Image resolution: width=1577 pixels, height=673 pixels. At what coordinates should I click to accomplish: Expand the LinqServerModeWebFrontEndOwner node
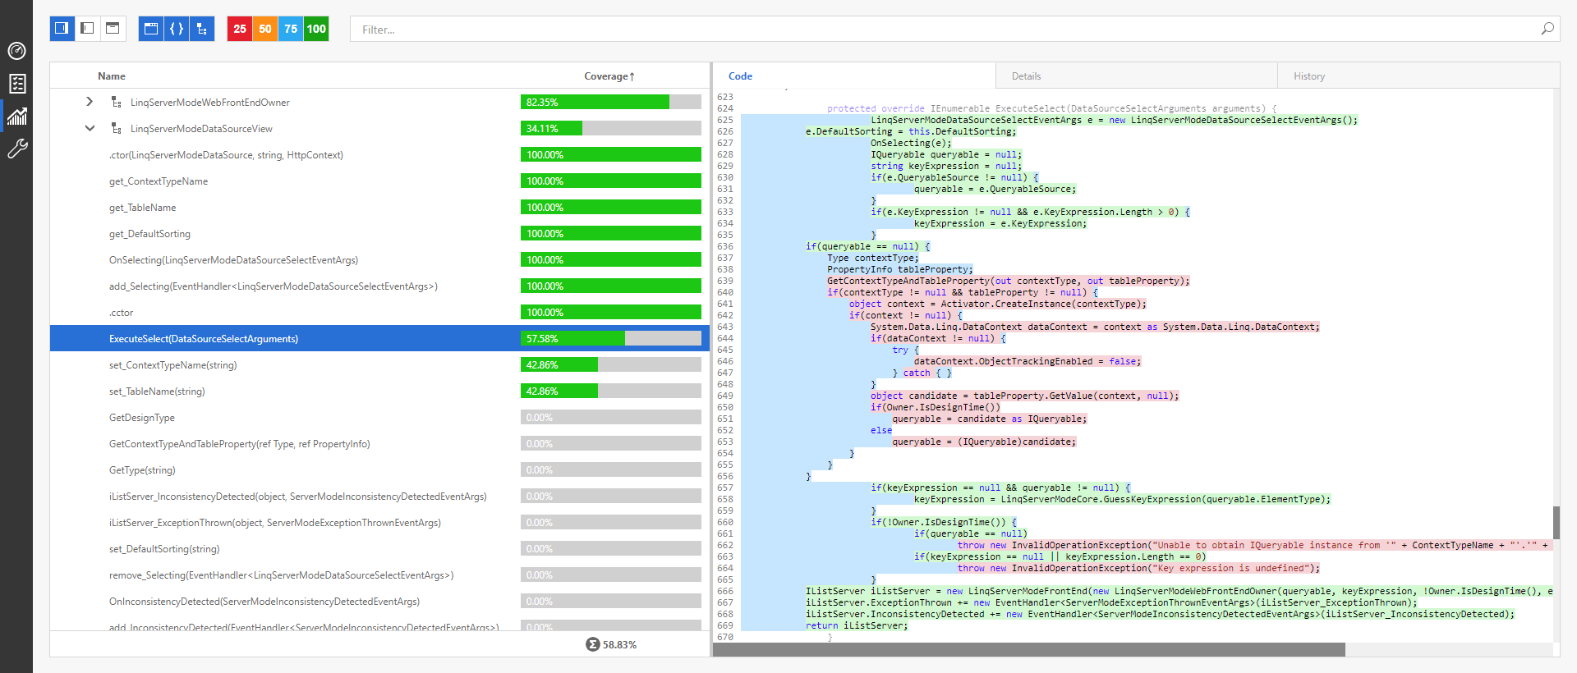[90, 102]
